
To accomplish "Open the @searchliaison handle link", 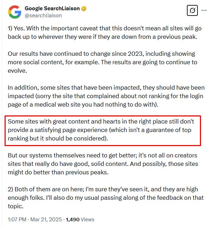I will coord(43,16).
